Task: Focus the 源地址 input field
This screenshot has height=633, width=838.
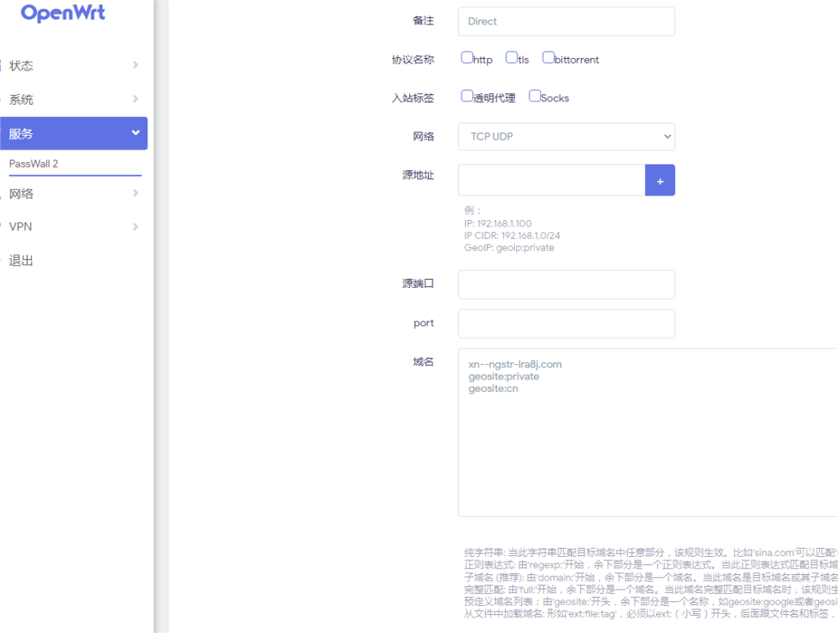Action: pos(552,181)
